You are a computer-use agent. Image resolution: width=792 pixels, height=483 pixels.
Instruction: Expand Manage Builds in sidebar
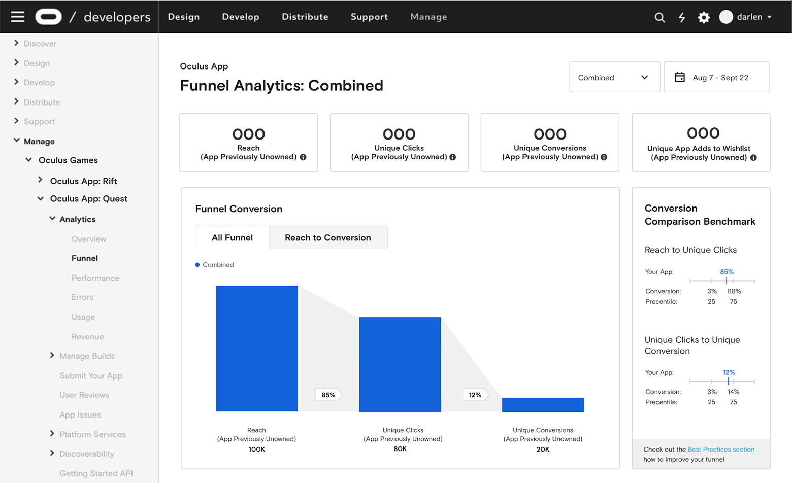[52, 356]
